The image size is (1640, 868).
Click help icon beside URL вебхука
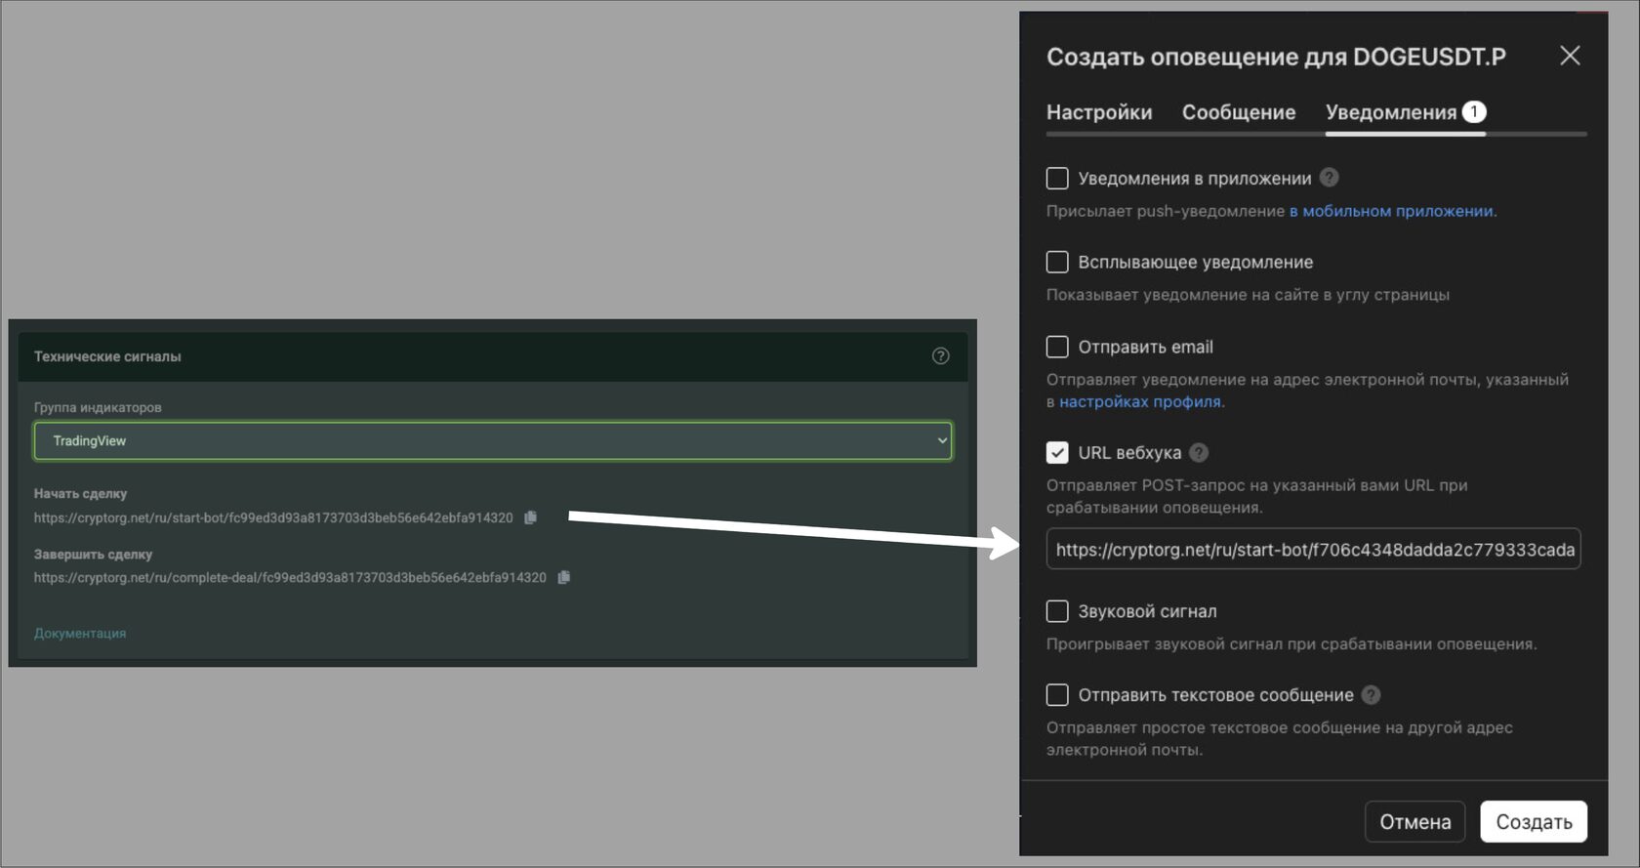click(1199, 453)
